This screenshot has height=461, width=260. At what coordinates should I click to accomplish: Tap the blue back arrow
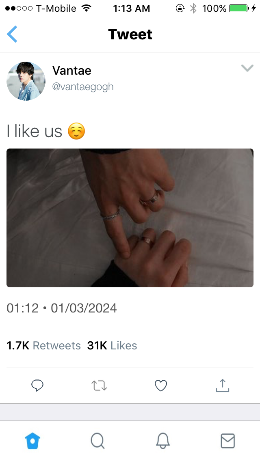pyautogui.click(x=12, y=34)
